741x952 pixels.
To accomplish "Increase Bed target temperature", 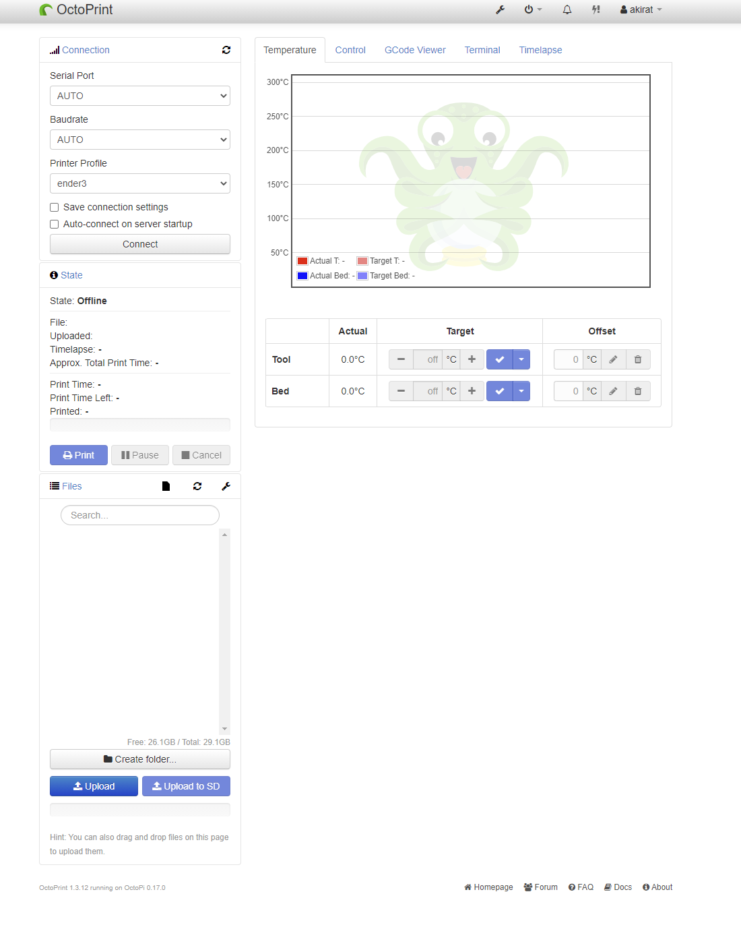I will click(472, 391).
